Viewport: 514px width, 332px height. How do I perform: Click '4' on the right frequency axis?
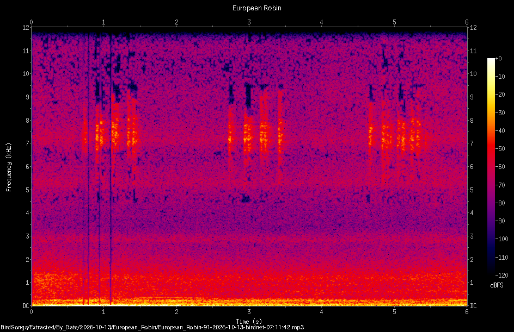(472, 213)
